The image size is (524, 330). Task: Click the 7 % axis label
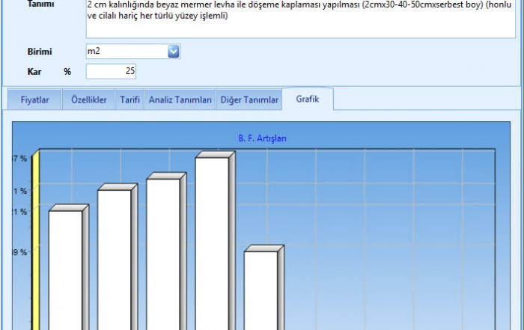19,159
